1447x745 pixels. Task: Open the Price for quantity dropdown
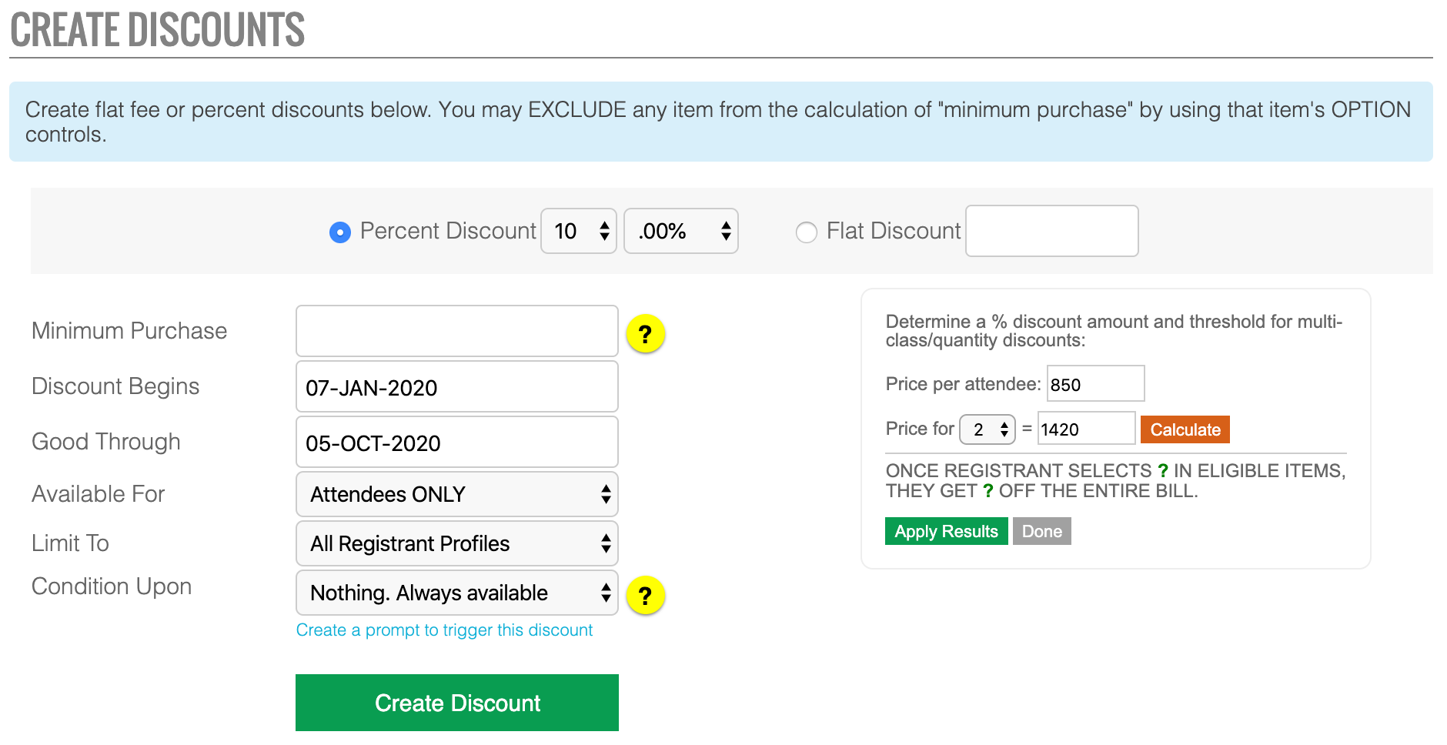[x=988, y=429]
